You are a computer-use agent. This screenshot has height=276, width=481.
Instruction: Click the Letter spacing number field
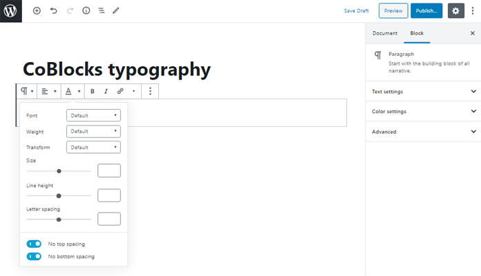click(x=109, y=219)
